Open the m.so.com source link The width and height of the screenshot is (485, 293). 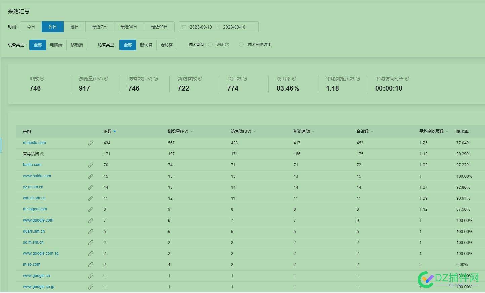[32, 264]
